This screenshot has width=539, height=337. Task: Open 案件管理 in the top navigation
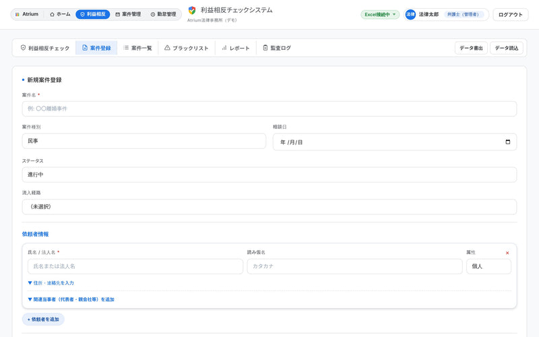[128, 14]
